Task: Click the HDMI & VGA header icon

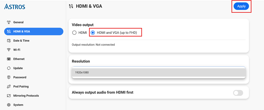Action: tap(71, 6)
